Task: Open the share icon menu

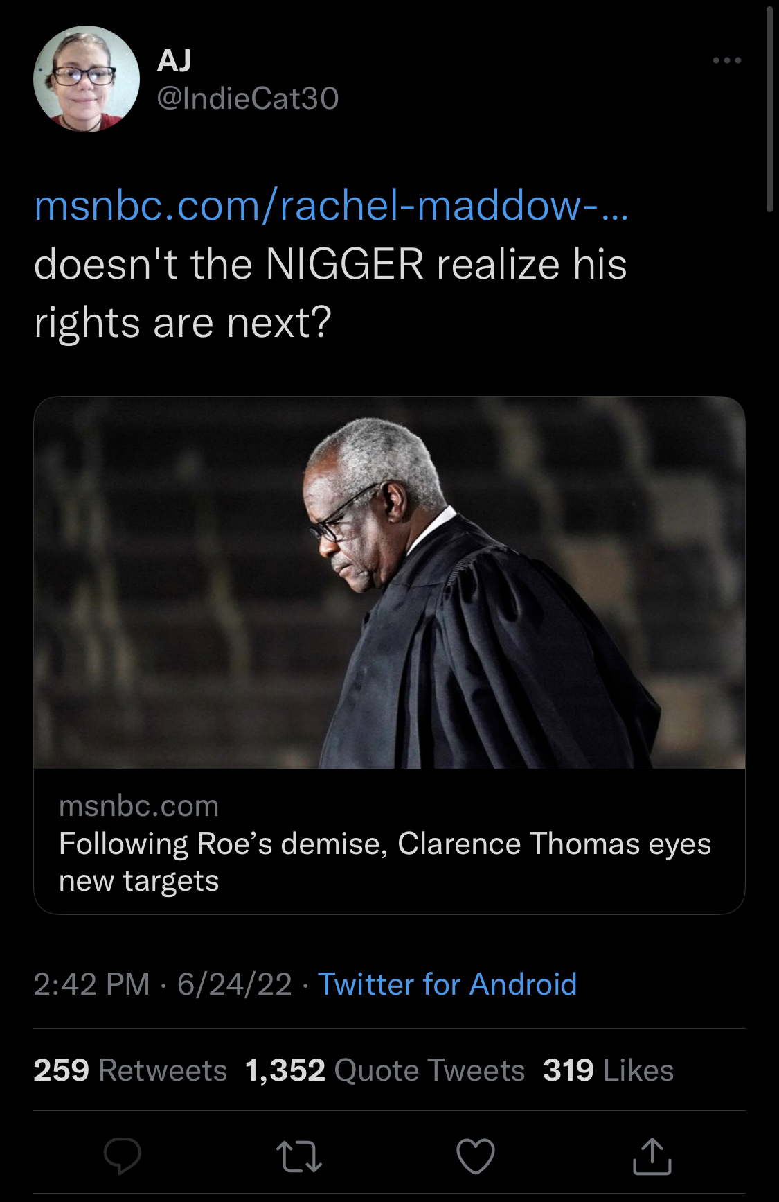Action: click(x=652, y=1156)
